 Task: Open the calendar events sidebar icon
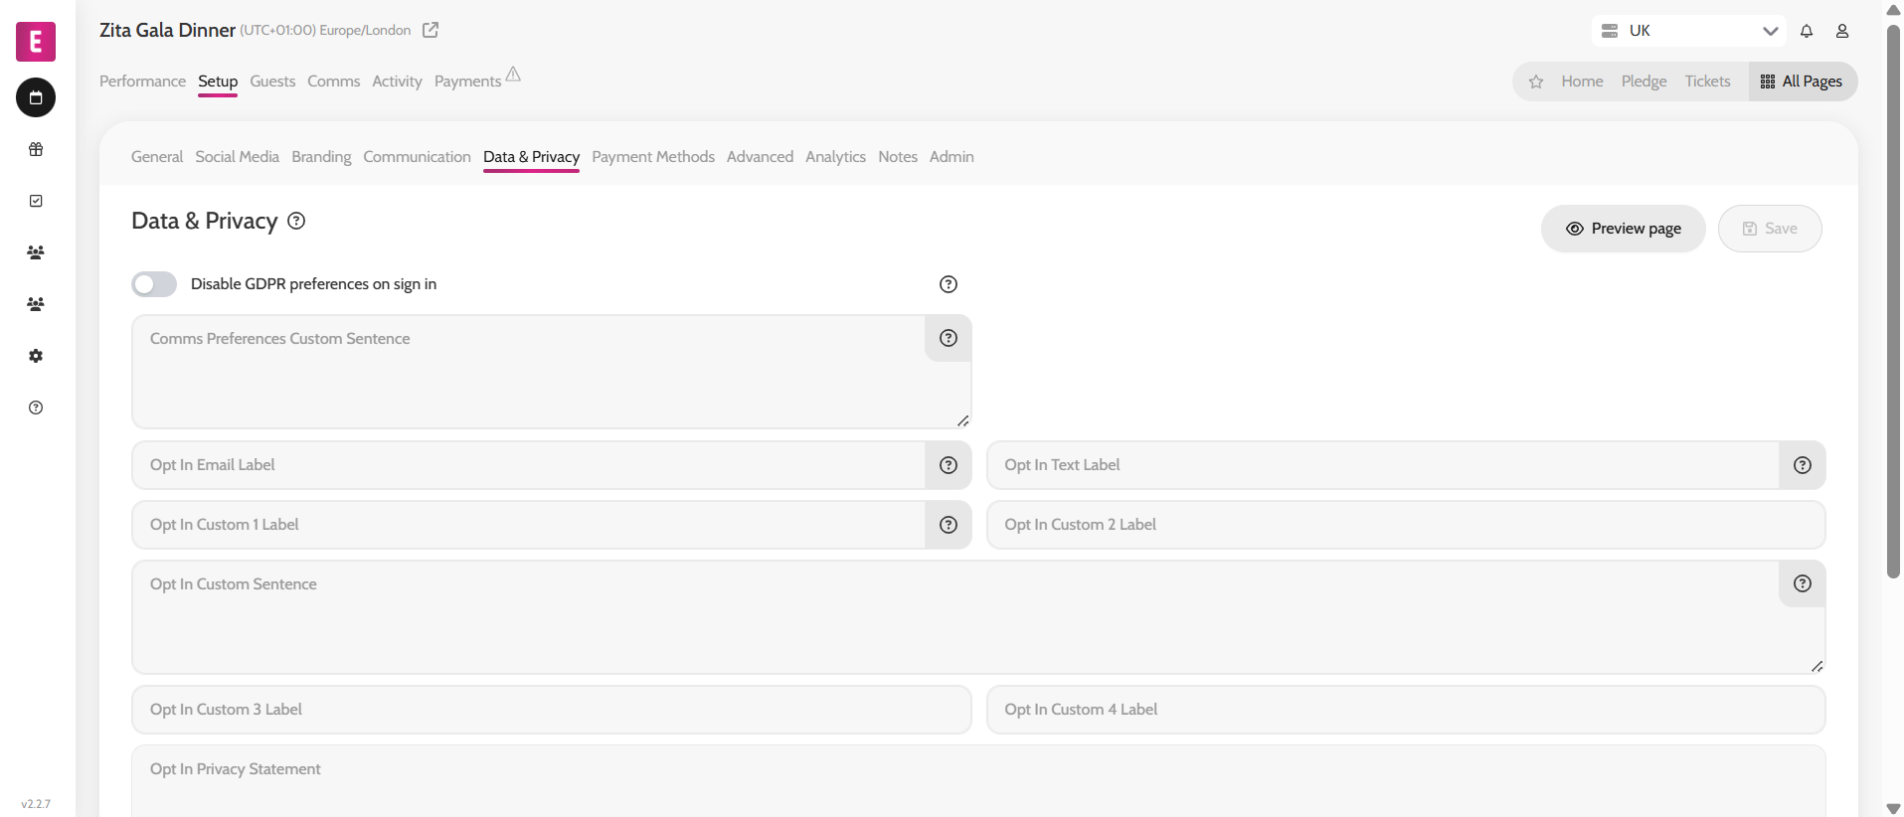click(36, 97)
